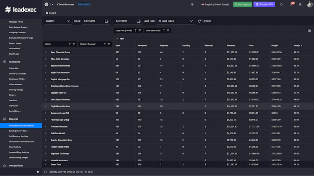Screen dimensions: 314x176
Task: Sort by Date Sent (Day) arrow
Action: tap(164, 31)
